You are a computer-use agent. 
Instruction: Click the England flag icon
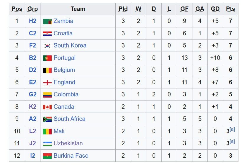47,83
